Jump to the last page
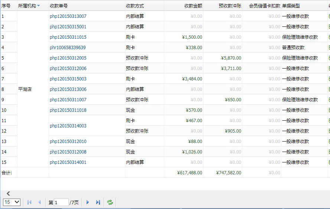 98,202
